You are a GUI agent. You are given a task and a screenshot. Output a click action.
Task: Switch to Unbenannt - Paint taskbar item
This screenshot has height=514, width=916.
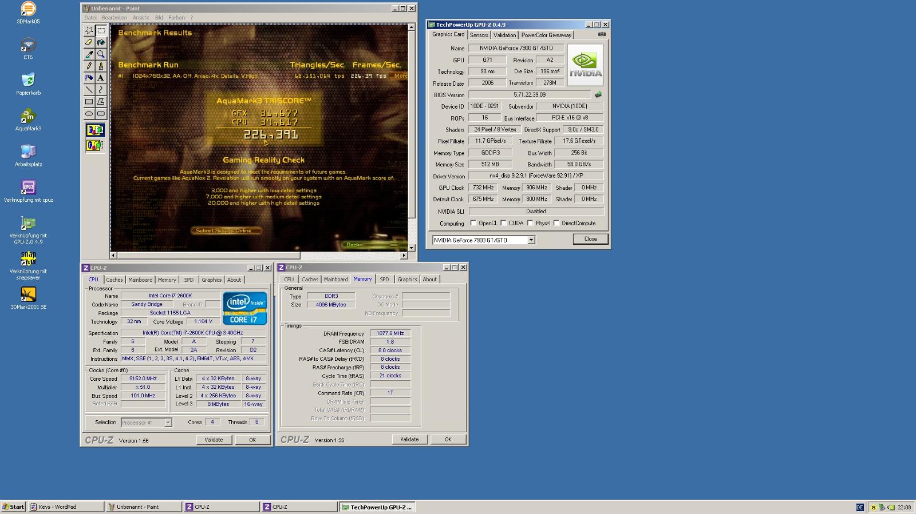pos(144,507)
